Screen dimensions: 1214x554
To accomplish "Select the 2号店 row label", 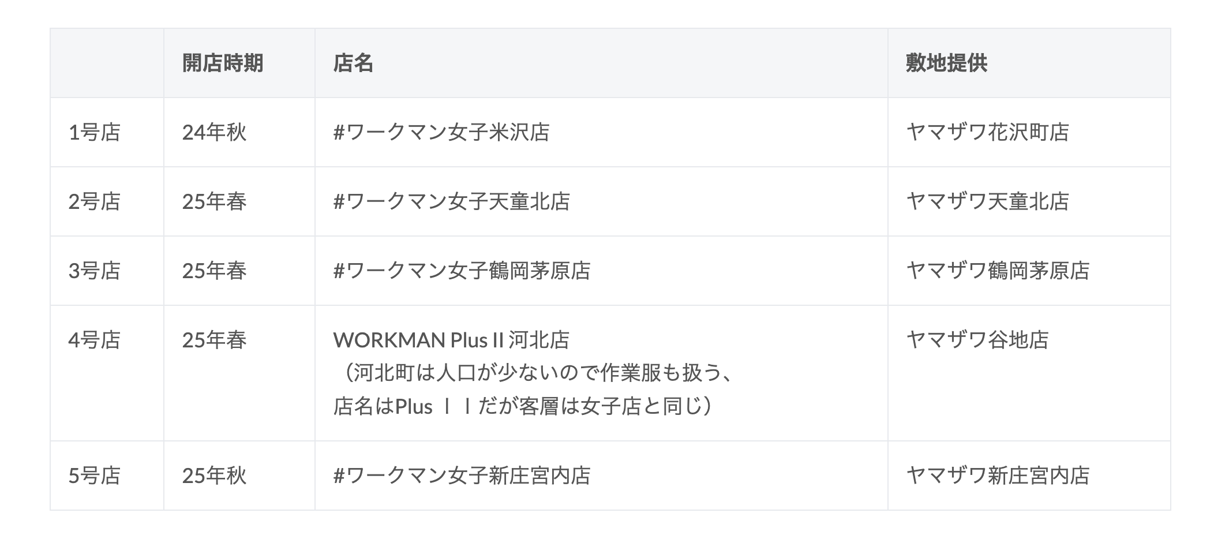I will [95, 201].
